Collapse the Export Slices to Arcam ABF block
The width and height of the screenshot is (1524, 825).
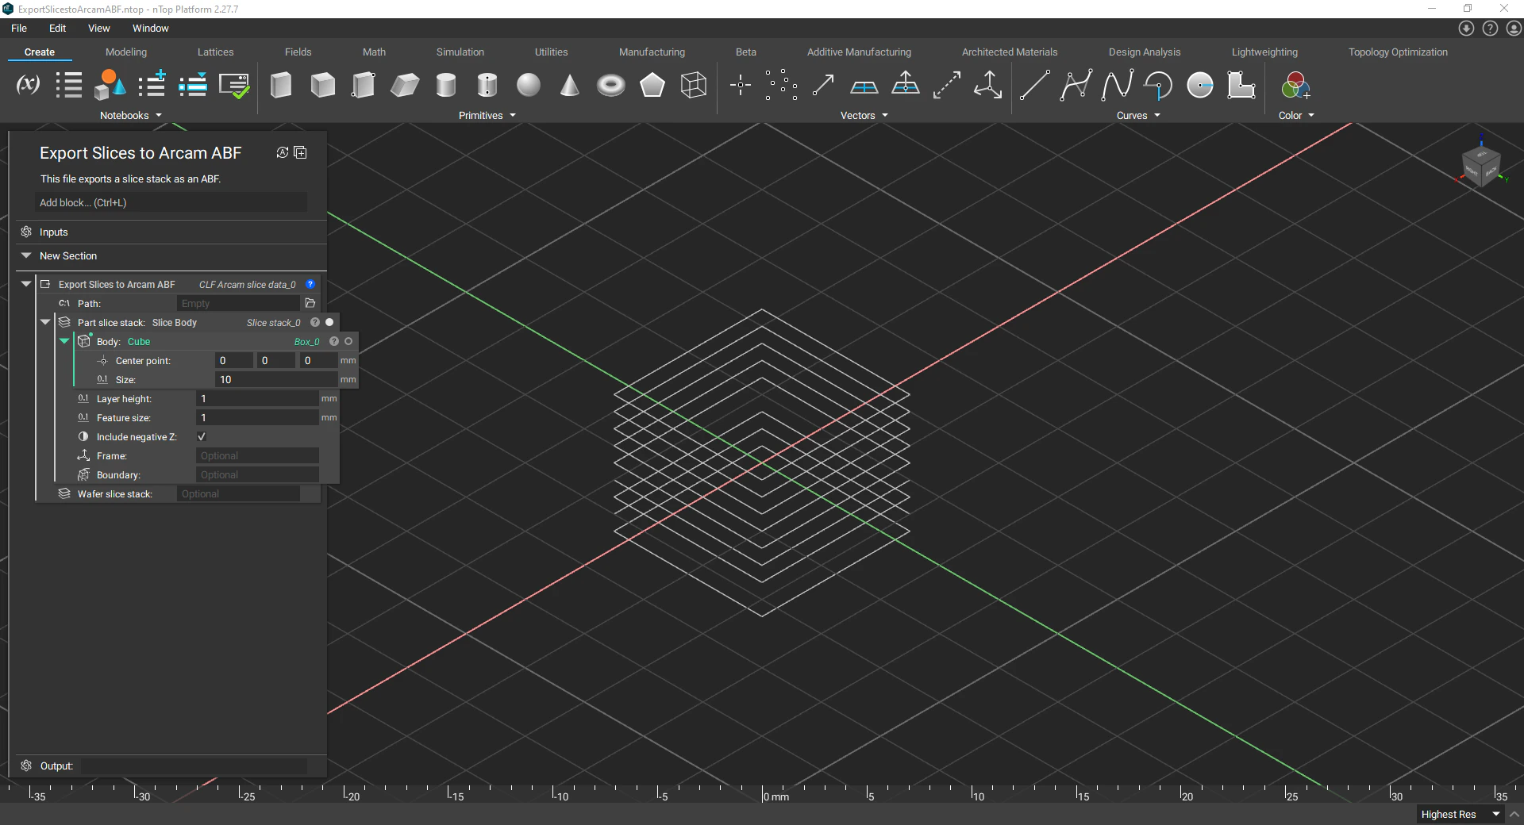(26, 283)
